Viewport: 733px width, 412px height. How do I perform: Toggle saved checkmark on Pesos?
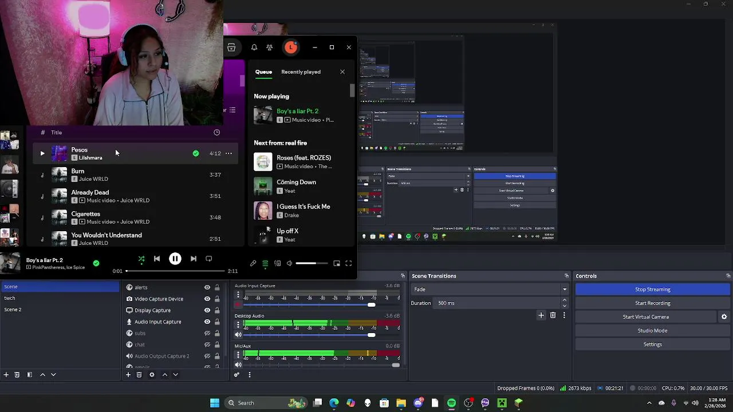(196, 153)
